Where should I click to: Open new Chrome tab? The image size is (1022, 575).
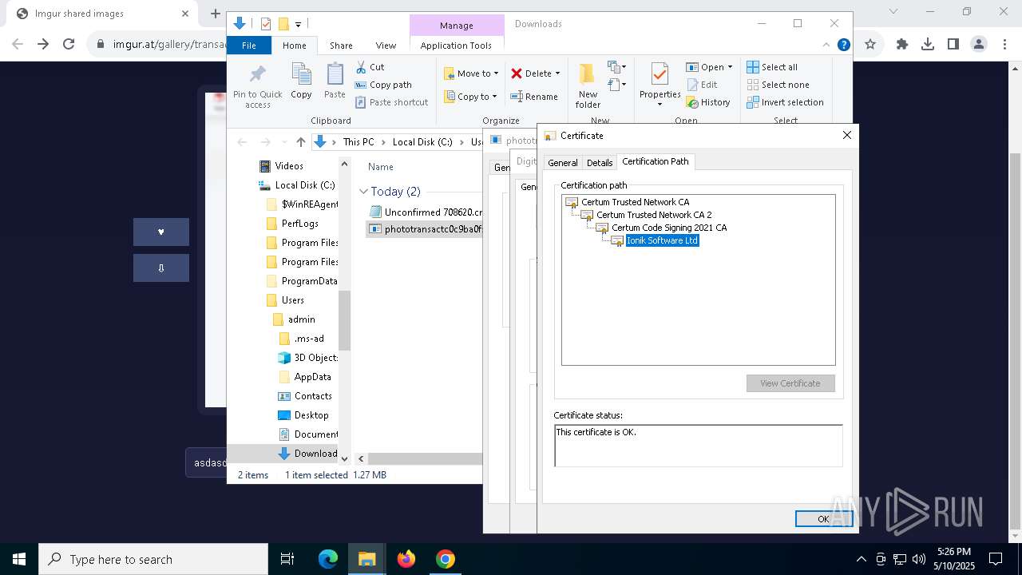click(215, 14)
